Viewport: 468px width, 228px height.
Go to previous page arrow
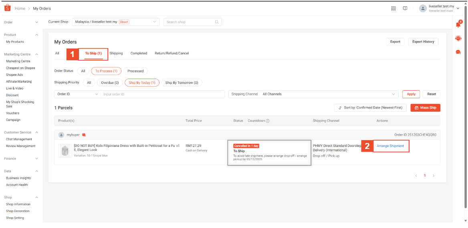coord(416,176)
